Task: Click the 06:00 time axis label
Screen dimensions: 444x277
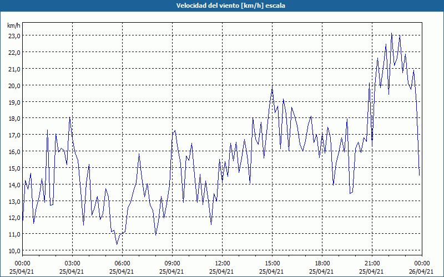Action: (x=122, y=264)
